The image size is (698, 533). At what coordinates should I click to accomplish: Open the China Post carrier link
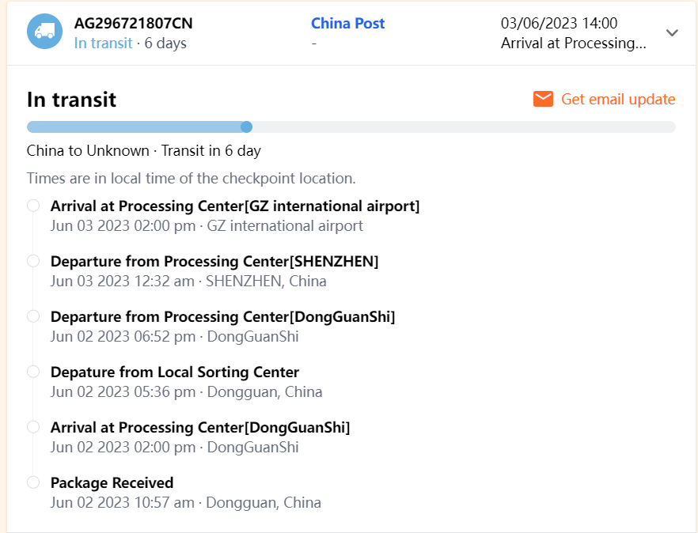347,24
